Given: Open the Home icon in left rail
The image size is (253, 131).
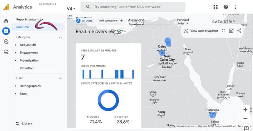Looking at the screenshot, I should point(6,21).
